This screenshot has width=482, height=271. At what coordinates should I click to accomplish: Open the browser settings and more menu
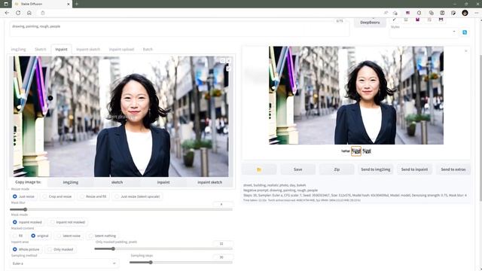click(x=477, y=13)
